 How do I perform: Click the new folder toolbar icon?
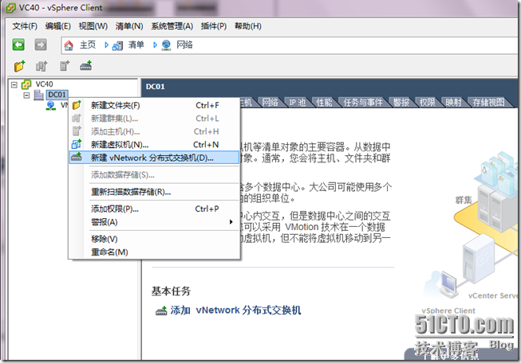[x=20, y=66]
